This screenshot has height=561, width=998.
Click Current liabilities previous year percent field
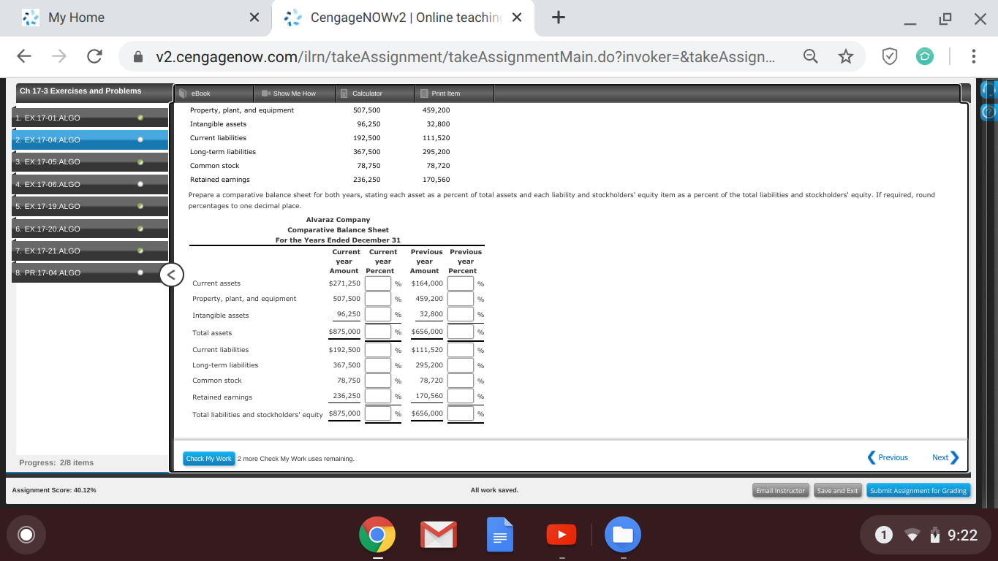tap(461, 350)
